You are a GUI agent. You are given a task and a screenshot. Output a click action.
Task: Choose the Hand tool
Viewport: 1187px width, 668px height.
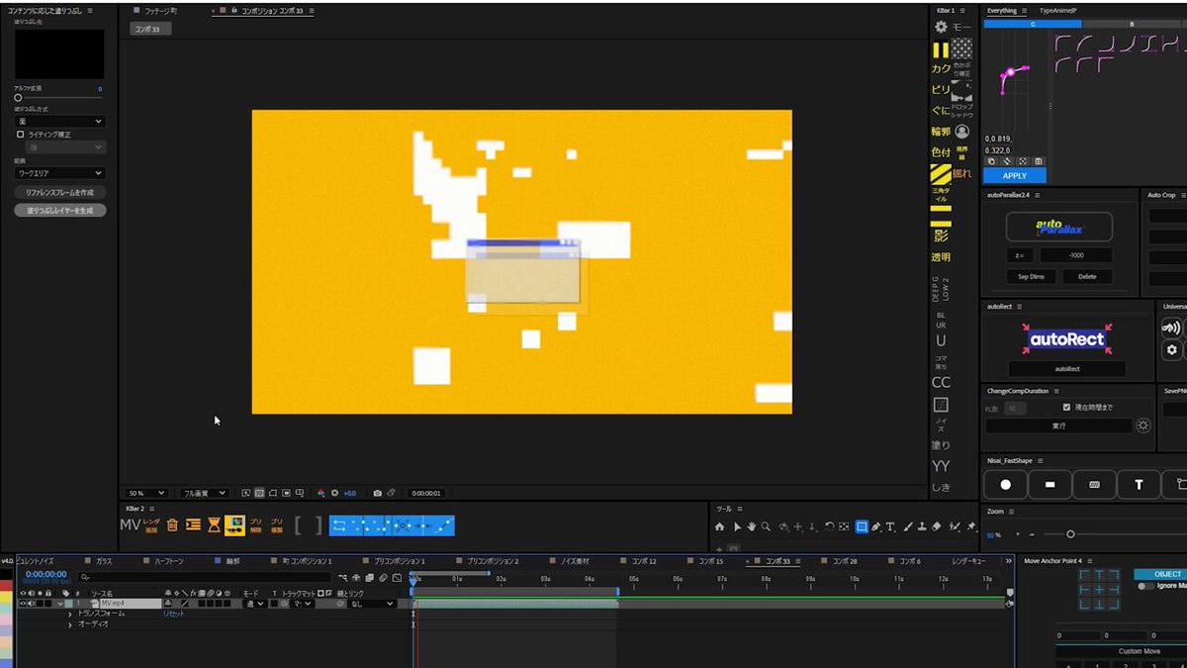[752, 526]
